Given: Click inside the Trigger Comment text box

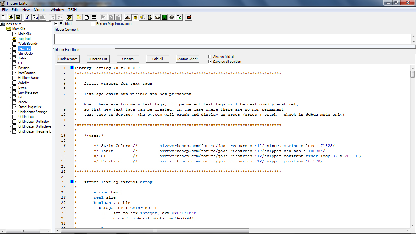Looking at the screenshot, I should pos(233,39).
